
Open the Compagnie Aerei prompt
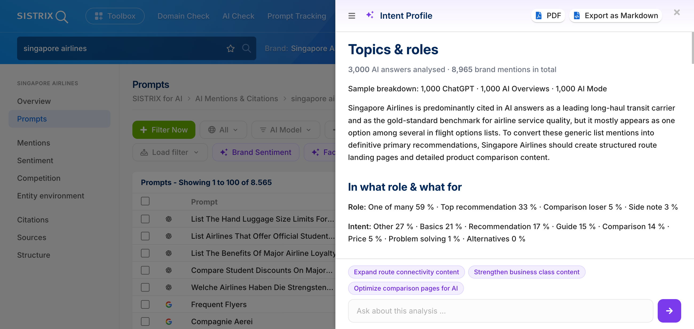(x=222, y=322)
